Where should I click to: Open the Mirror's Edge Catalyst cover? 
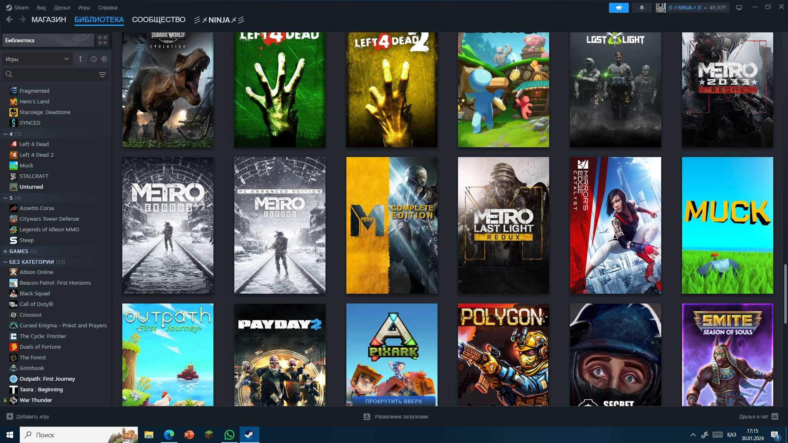tap(616, 225)
